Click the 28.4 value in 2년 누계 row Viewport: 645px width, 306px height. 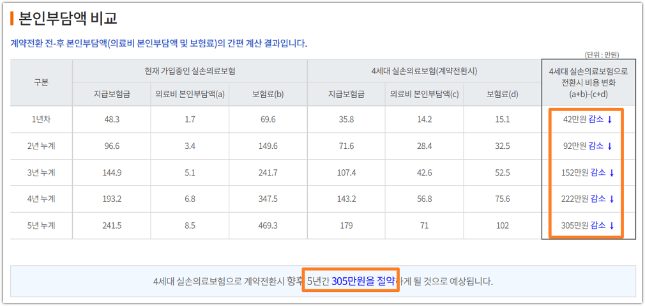[424, 146]
